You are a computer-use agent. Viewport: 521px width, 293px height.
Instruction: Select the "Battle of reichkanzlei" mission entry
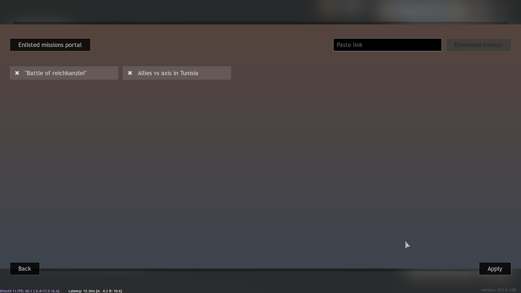coord(64,73)
